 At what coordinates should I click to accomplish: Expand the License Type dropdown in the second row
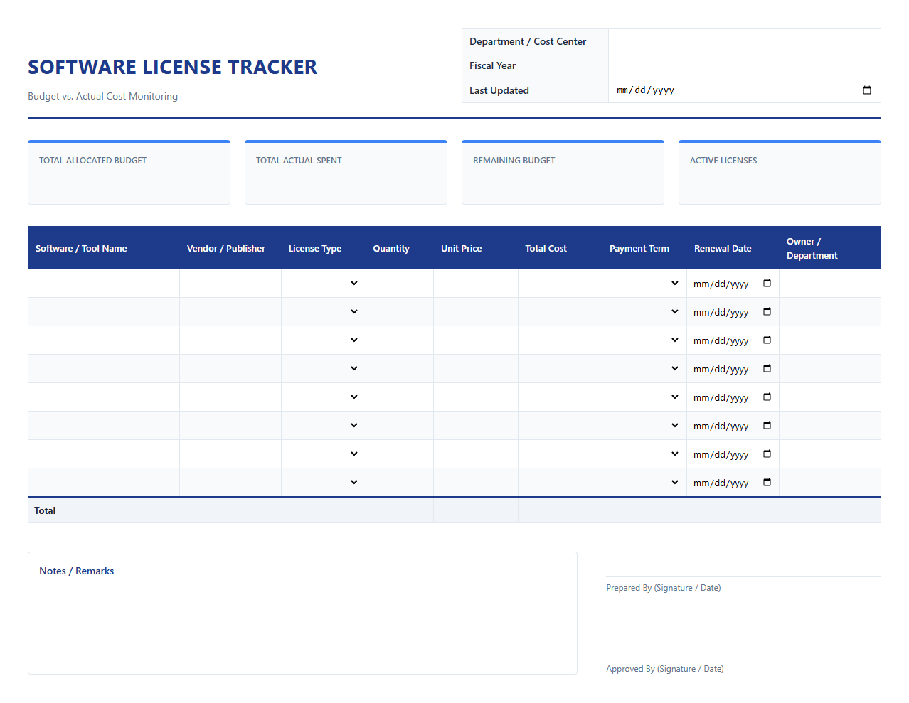pyautogui.click(x=324, y=312)
